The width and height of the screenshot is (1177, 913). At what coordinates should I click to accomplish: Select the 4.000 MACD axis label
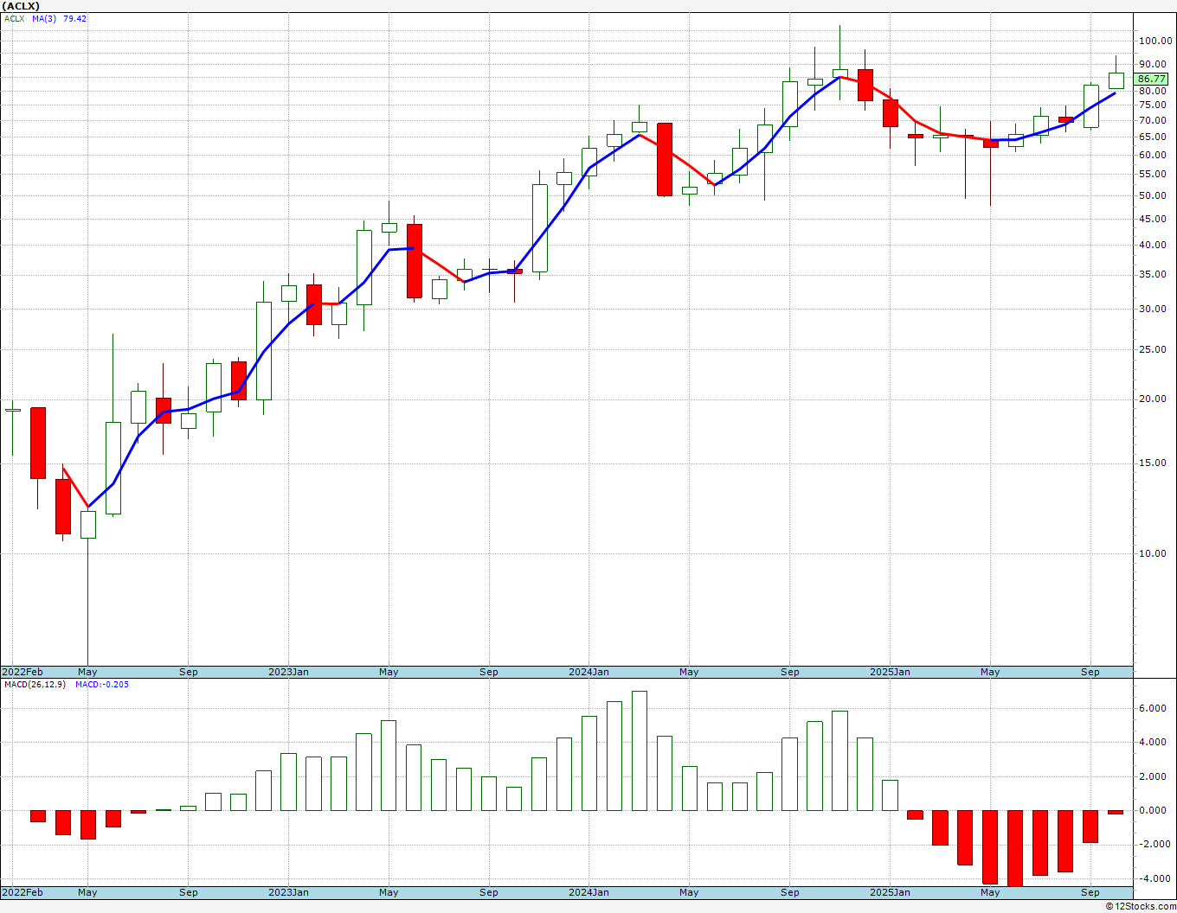click(1153, 742)
